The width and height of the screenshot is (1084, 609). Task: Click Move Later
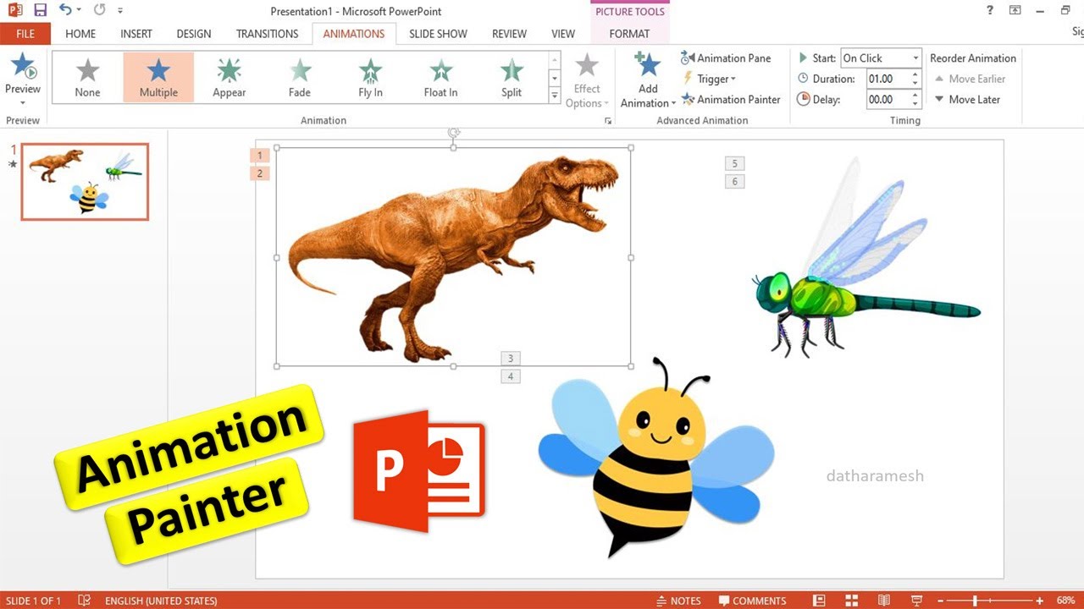[x=968, y=99]
